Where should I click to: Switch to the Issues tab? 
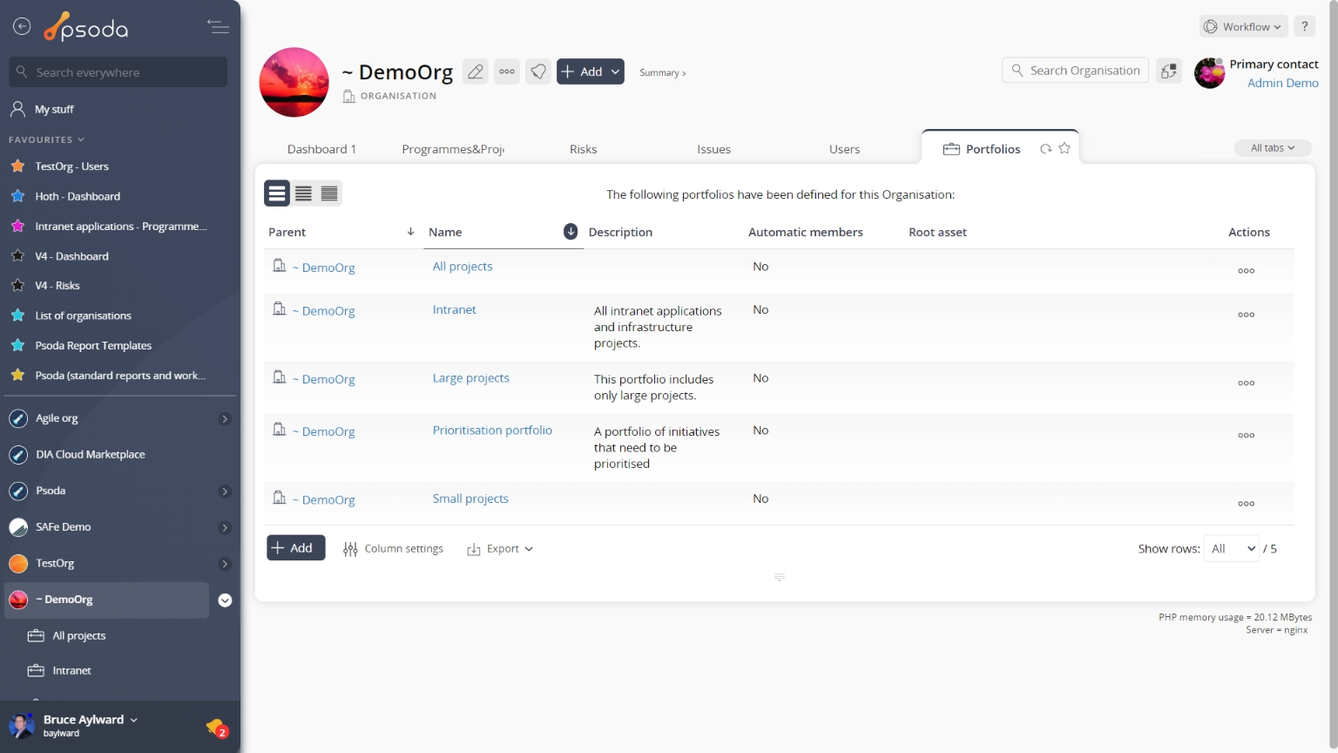tap(713, 149)
